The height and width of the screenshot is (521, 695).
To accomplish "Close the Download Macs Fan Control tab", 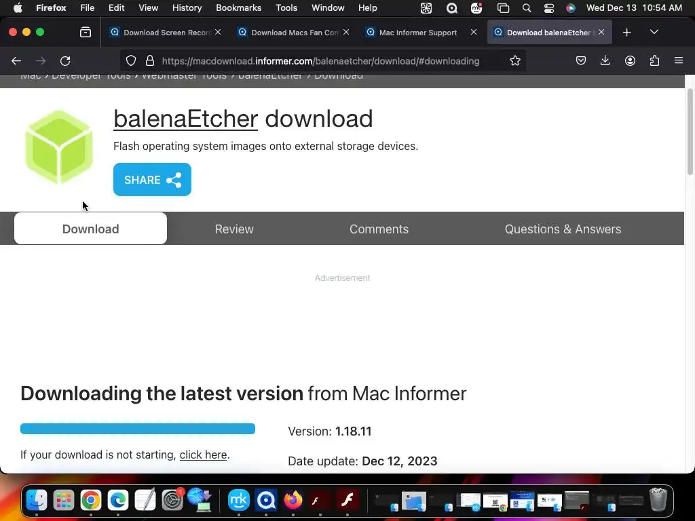I will (346, 32).
